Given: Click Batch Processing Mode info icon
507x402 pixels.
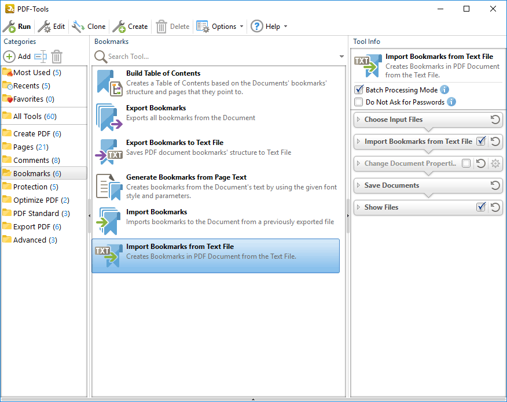Looking at the screenshot, I should (x=444, y=90).
